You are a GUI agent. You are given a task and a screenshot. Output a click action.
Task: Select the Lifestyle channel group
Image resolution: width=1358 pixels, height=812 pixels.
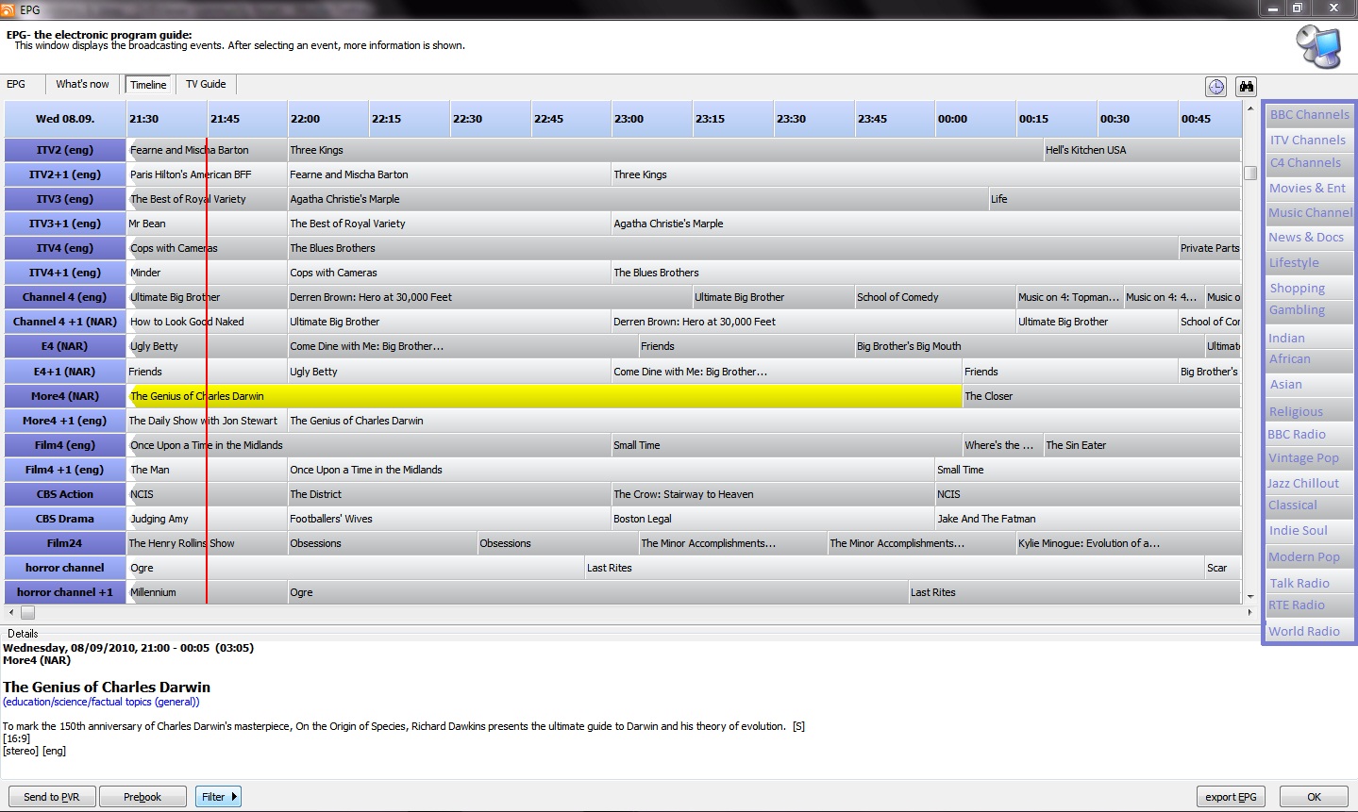[x=1309, y=263]
